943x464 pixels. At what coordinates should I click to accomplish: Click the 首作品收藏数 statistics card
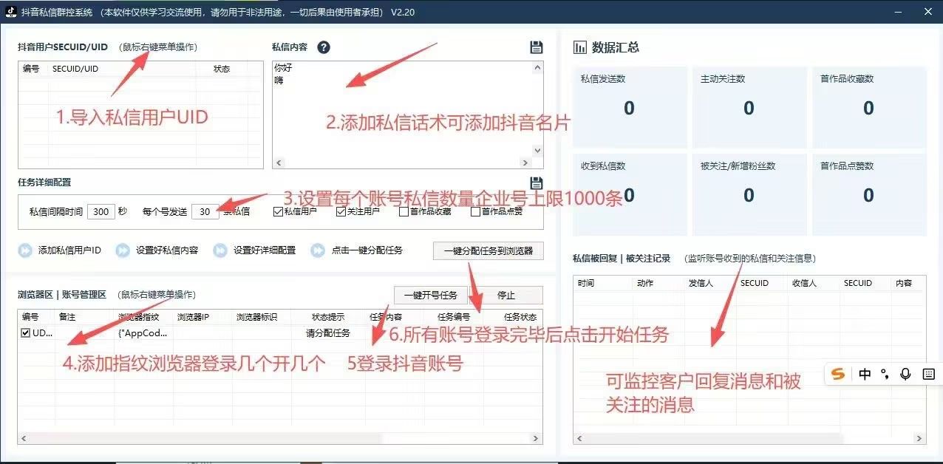pos(869,107)
